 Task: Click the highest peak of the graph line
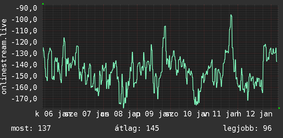pyautogui.click(x=231, y=15)
